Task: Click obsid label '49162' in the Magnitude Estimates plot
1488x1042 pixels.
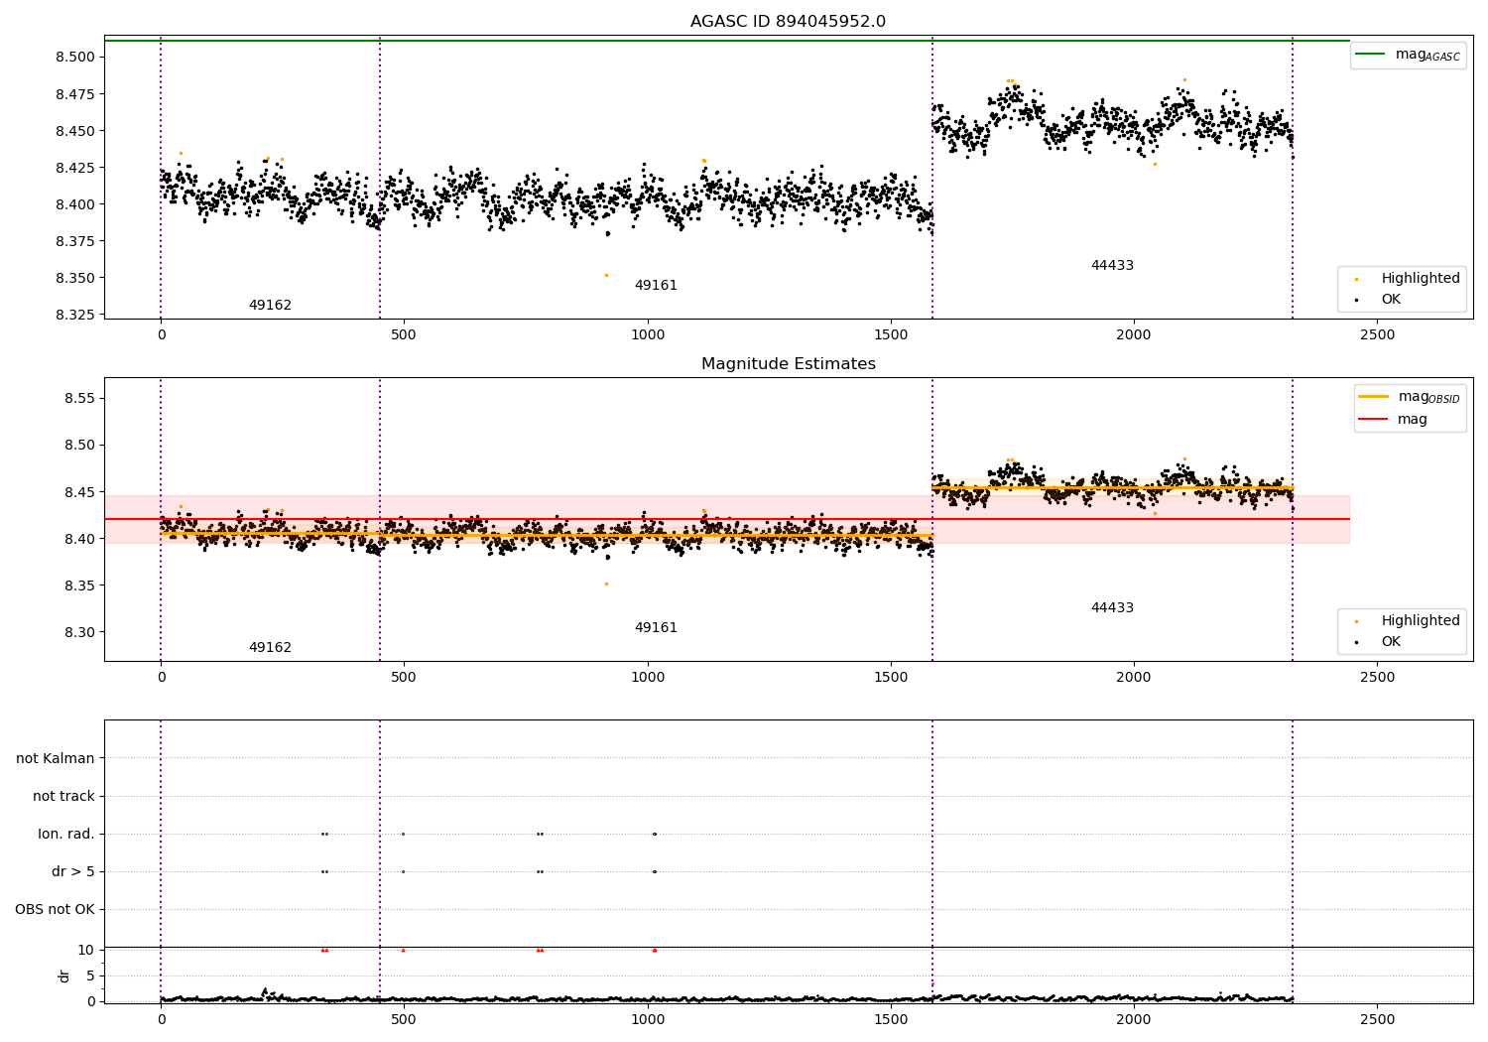Action: 270,647
